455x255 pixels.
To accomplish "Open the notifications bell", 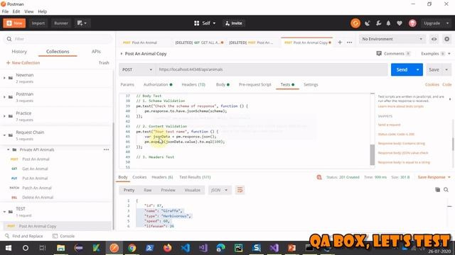I will [x=389, y=23].
